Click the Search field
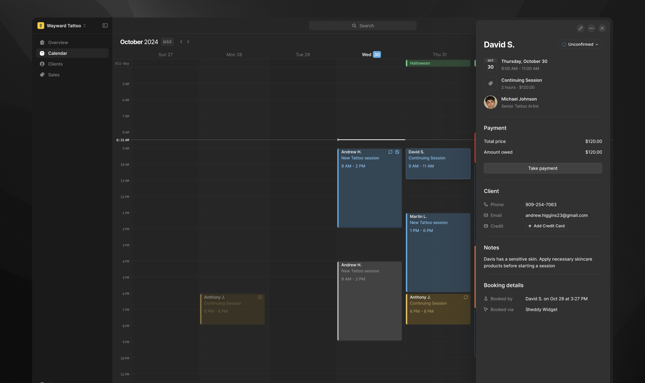This screenshot has height=383, width=645. 363,25
